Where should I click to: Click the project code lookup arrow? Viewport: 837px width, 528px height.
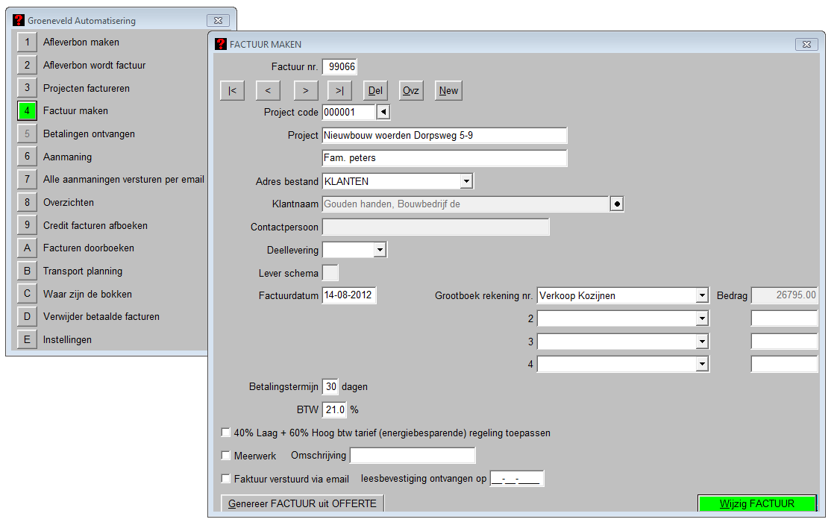pos(383,113)
